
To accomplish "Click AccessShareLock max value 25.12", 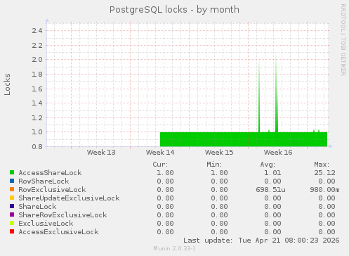I will pos(324,173).
